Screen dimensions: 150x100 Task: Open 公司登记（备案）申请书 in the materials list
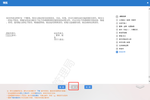point(128,20)
